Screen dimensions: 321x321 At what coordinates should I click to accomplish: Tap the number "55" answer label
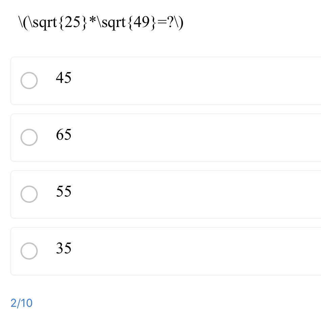(64, 191)
